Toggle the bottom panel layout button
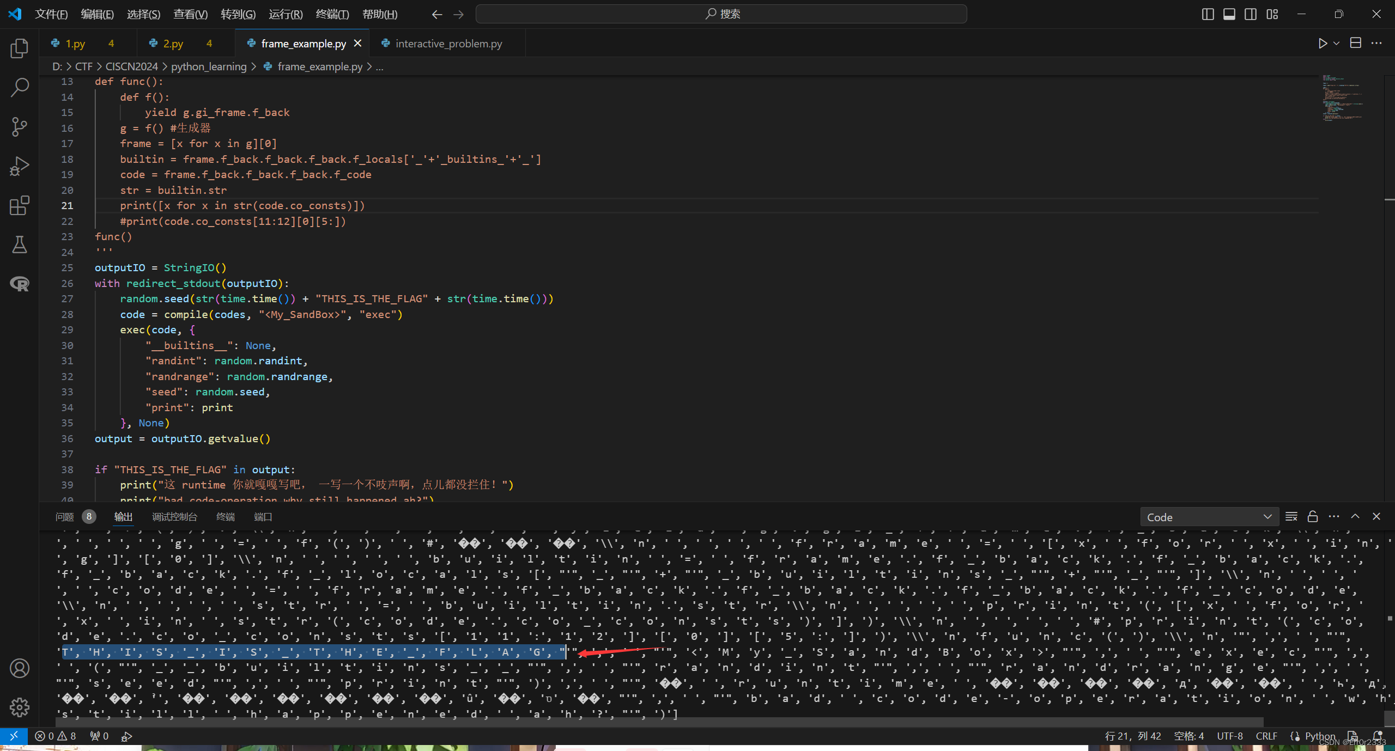 [1229, 14]
